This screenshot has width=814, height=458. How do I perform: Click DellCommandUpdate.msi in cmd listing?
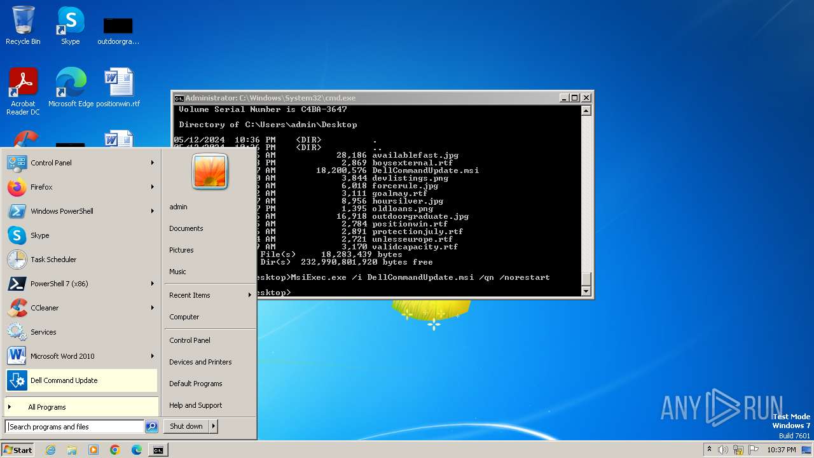[x=425, y=170]
